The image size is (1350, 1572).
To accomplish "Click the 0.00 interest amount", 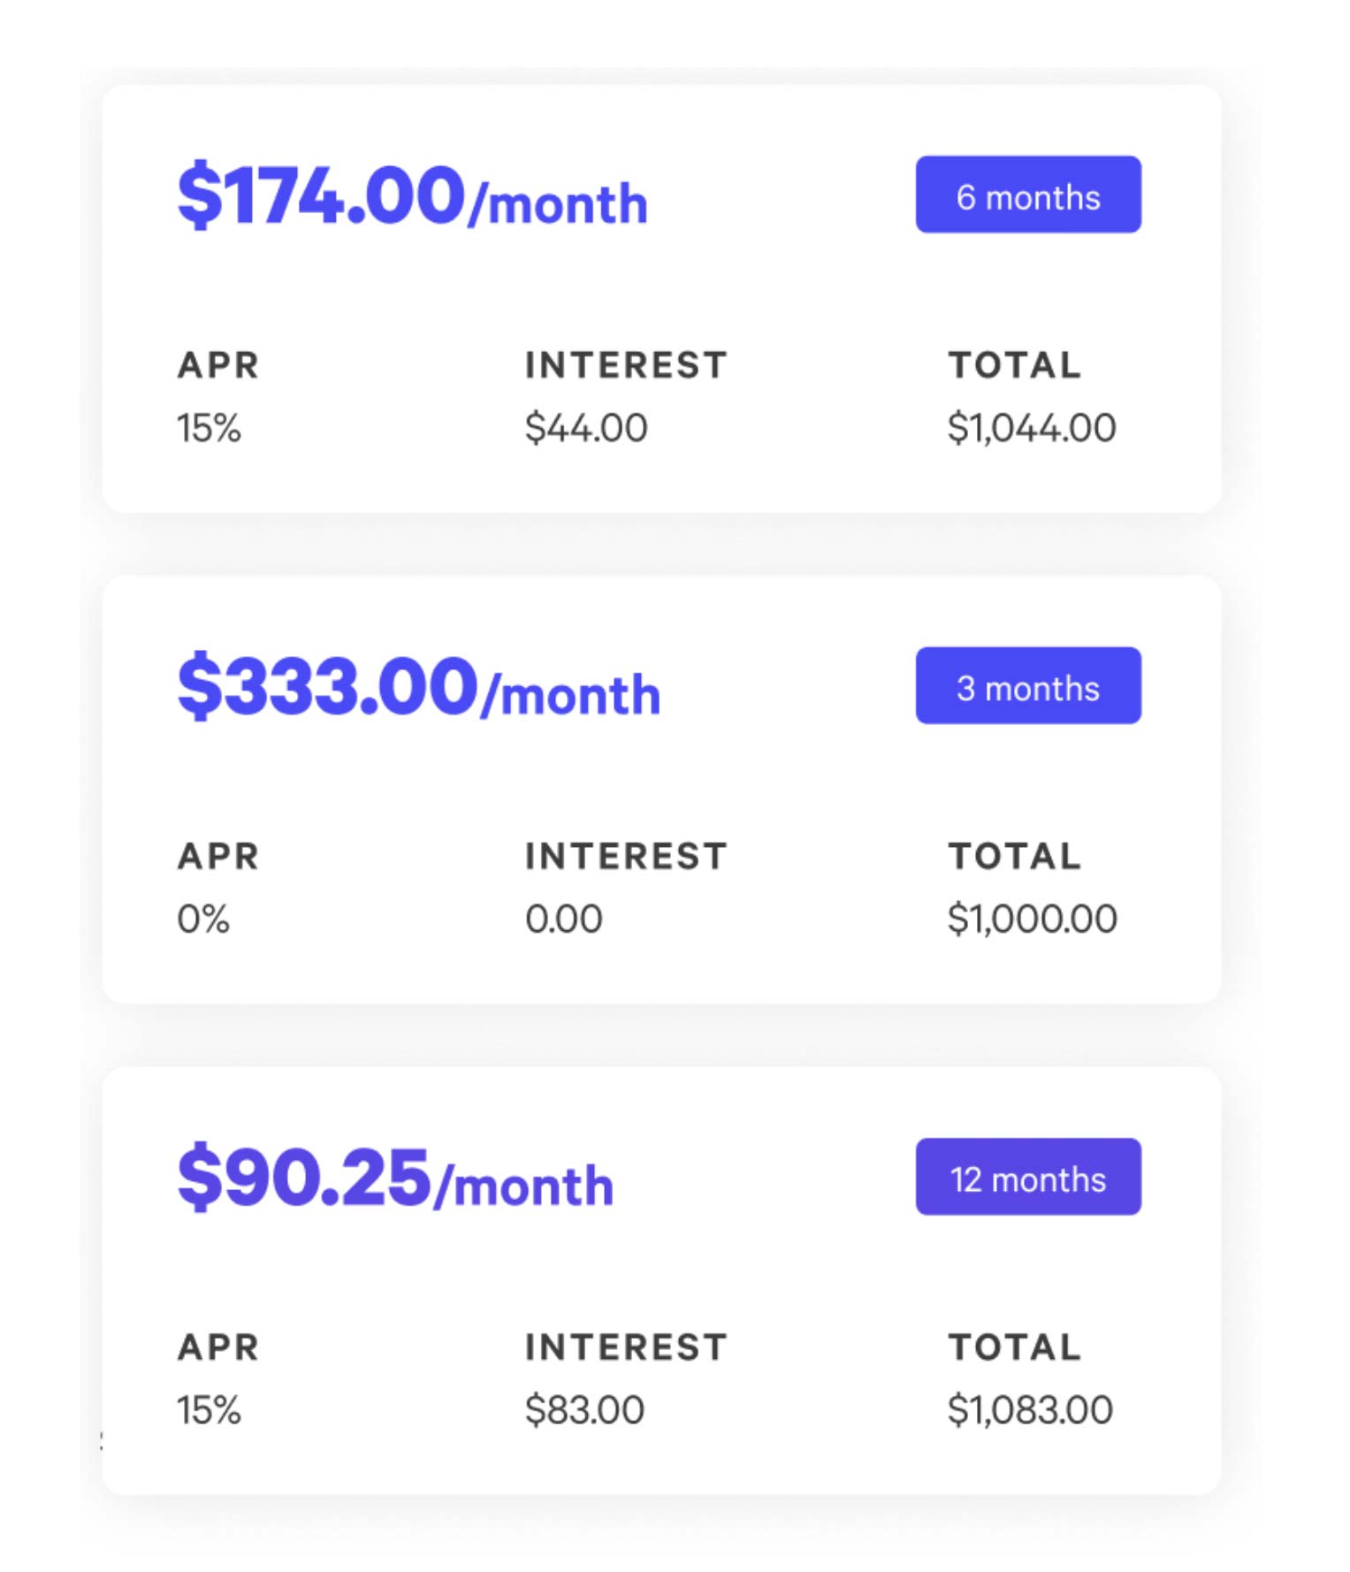I will pyautogui.click(x=564, y=920).
